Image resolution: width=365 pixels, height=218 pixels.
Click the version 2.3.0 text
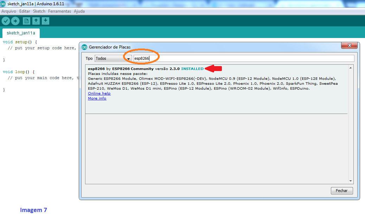click(x=174, y=69)
